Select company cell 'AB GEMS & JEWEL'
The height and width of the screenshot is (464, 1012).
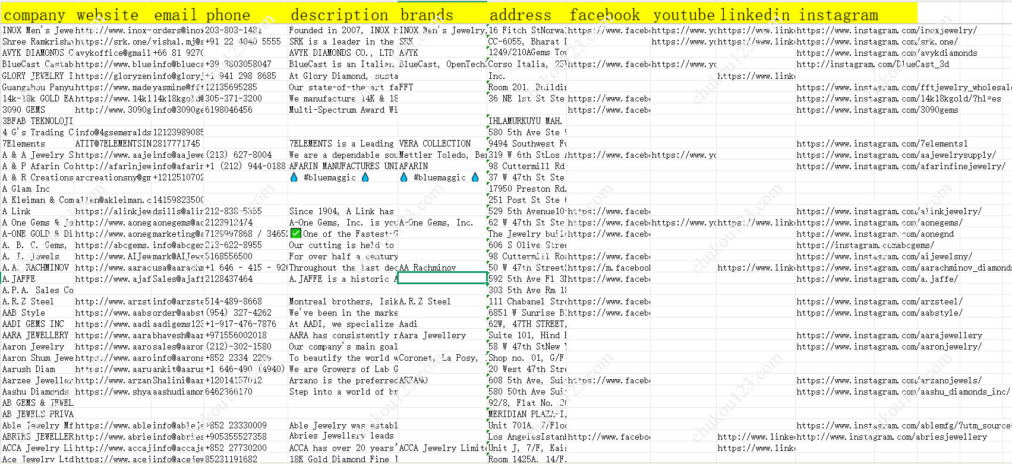tap(38, 403)
